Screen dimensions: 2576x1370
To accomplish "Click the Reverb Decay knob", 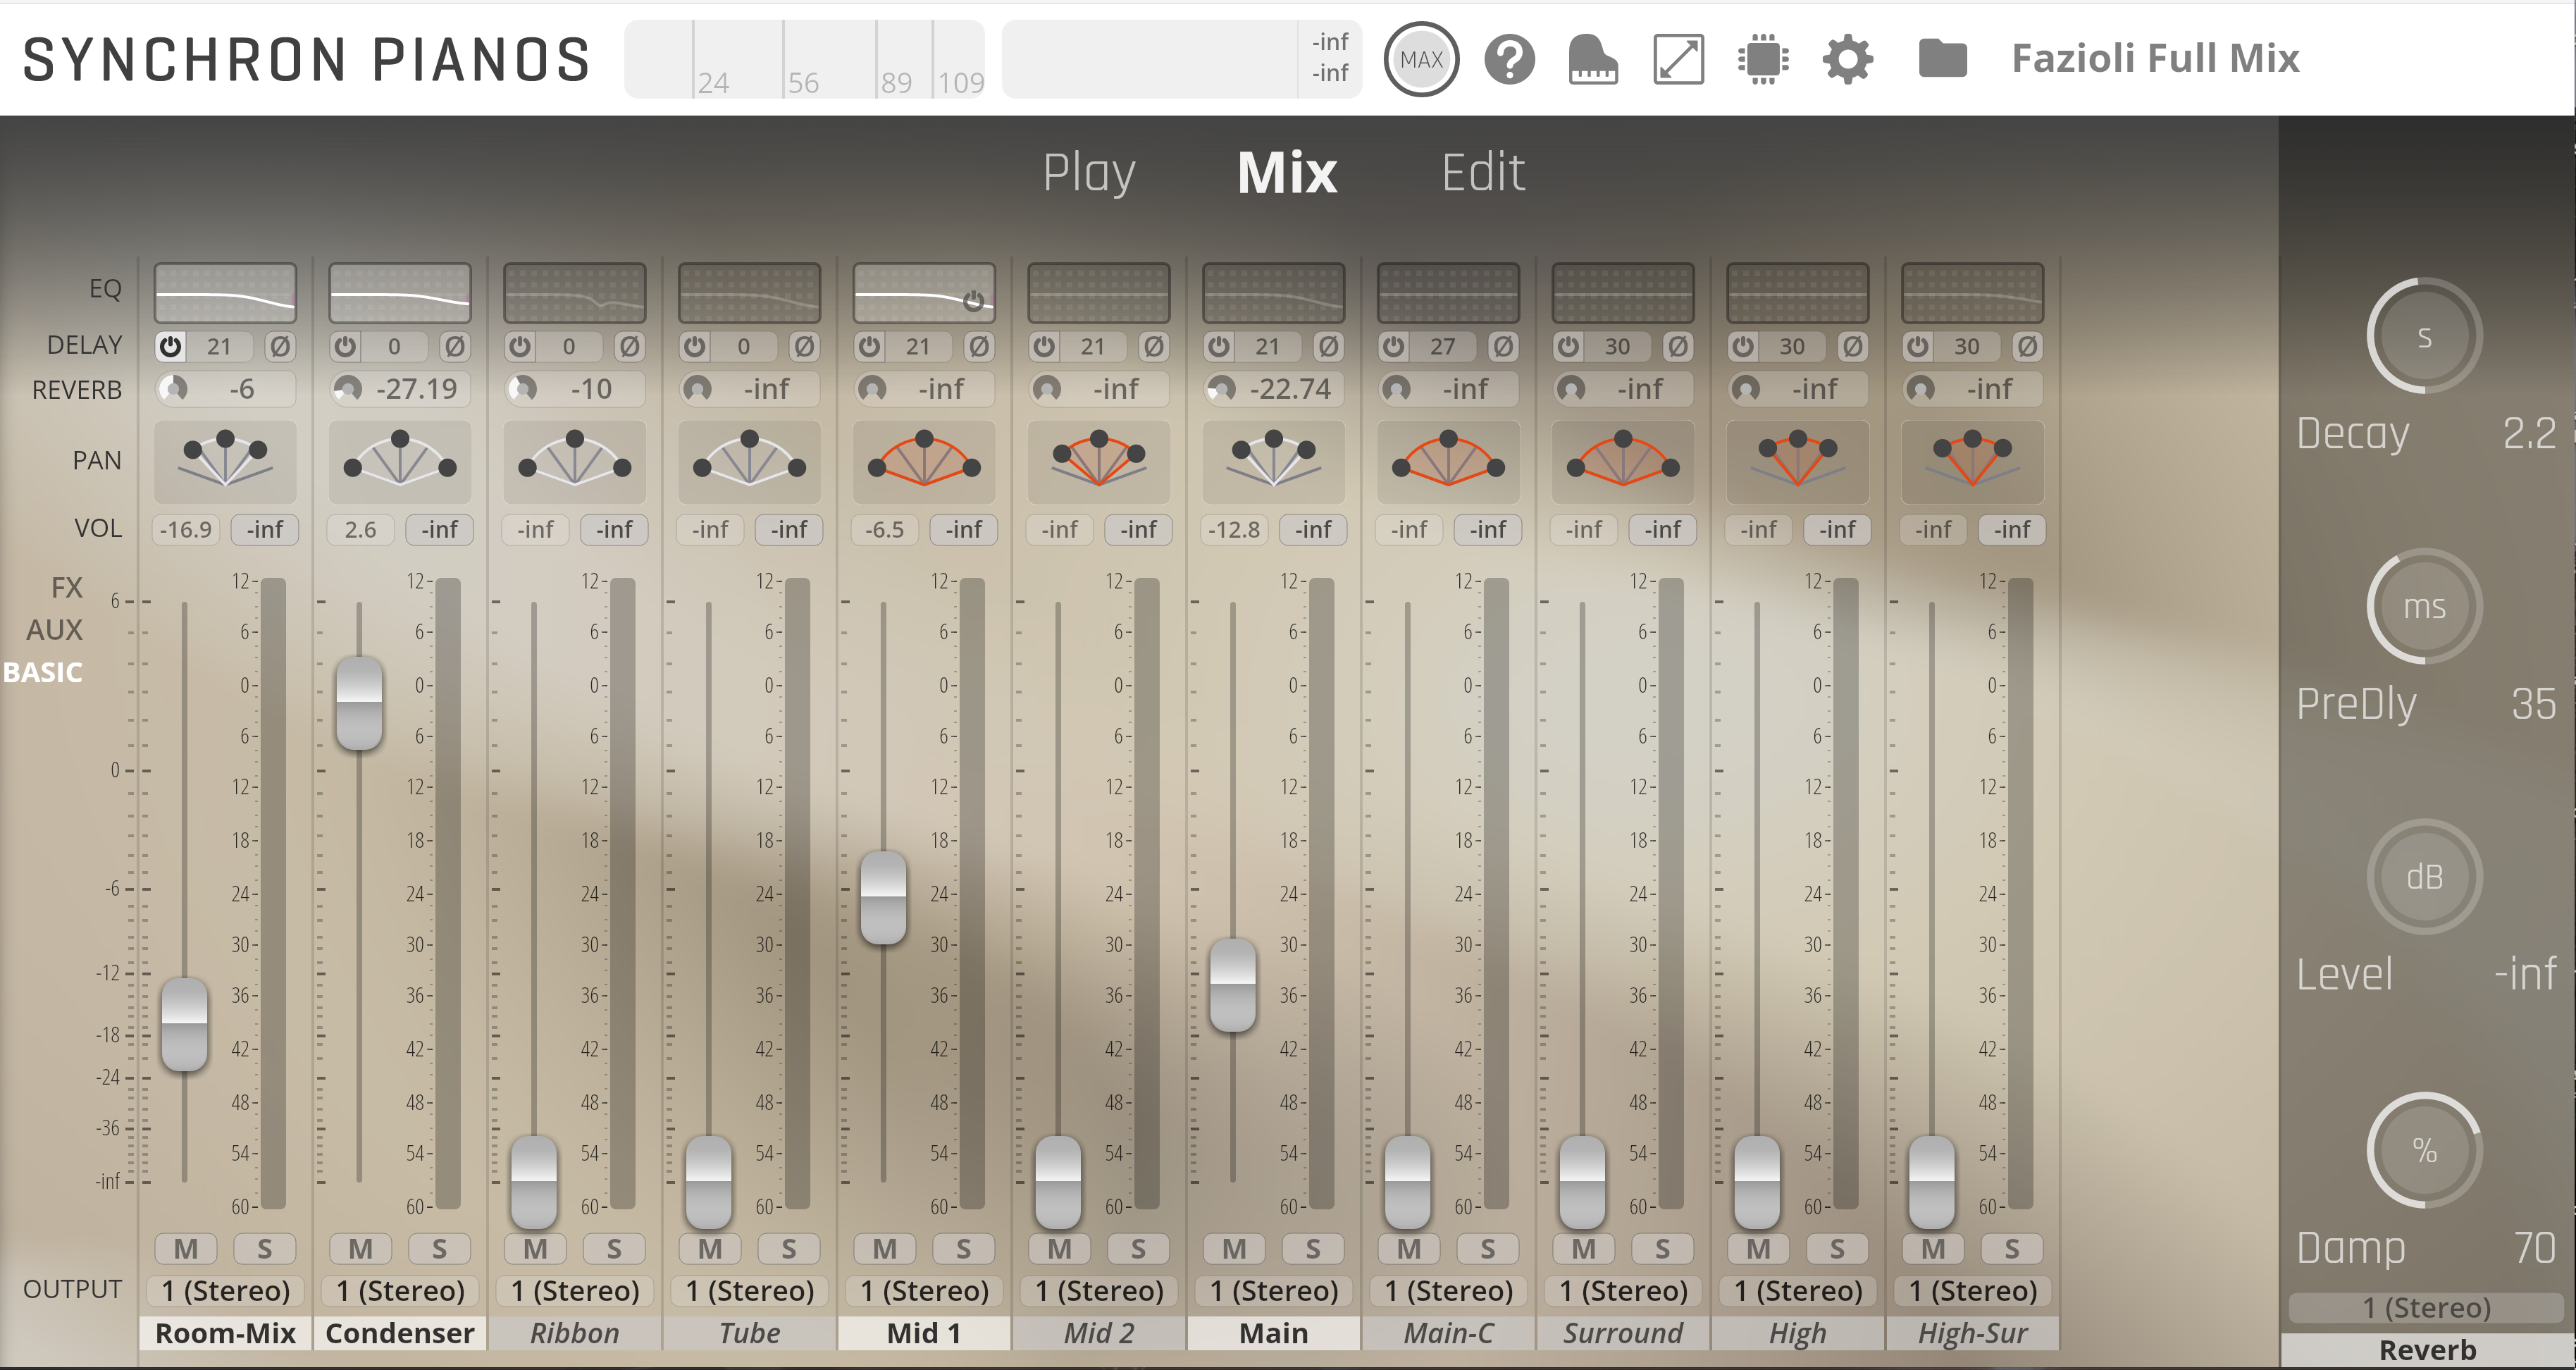I will (x=2424, y=336).
